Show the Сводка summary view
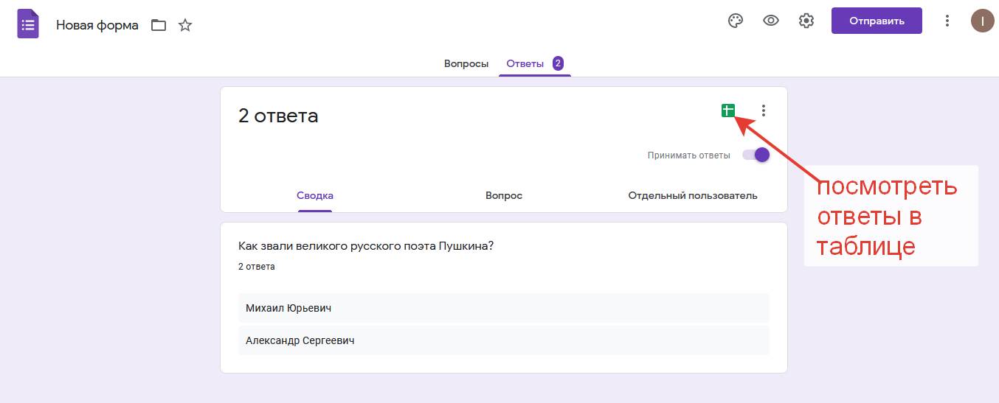 [315, 195]
